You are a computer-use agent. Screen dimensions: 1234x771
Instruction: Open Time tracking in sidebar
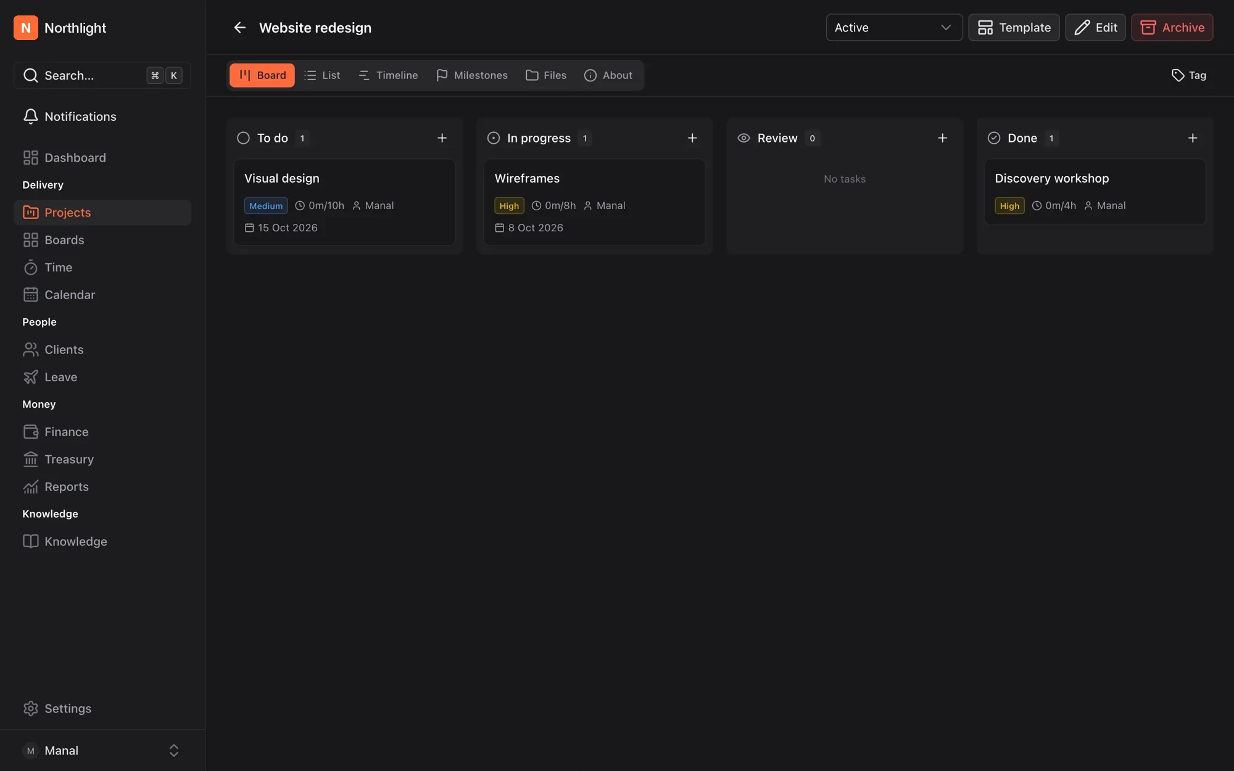click(x=102, y=268)
